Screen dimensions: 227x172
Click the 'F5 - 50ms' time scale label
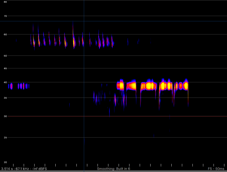pos(216,169)
